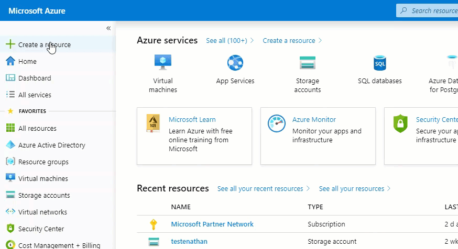Image resolution: width=458 pixels, height=249 pixels.
Task: Click Create a resource link beside Azure services
Action: [x=289, y=40]
